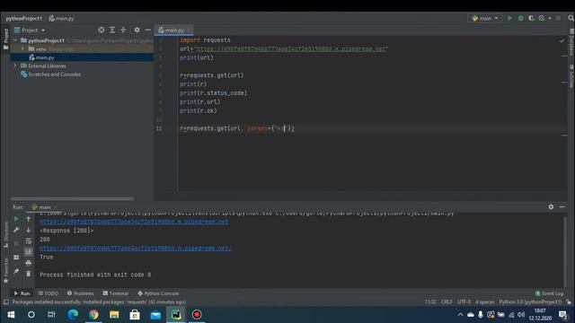Open Windows Start menu
Viewport: 575px width, 323px height.
click(11, 315)
